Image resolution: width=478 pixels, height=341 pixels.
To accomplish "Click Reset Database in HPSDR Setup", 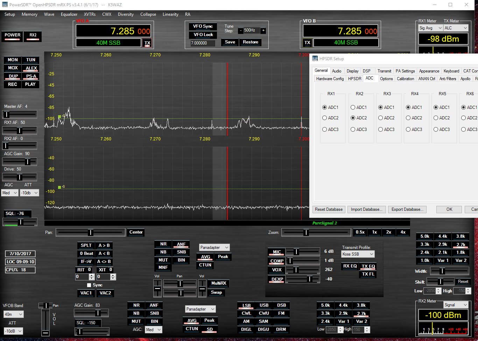I will click(x=329, y=209).
